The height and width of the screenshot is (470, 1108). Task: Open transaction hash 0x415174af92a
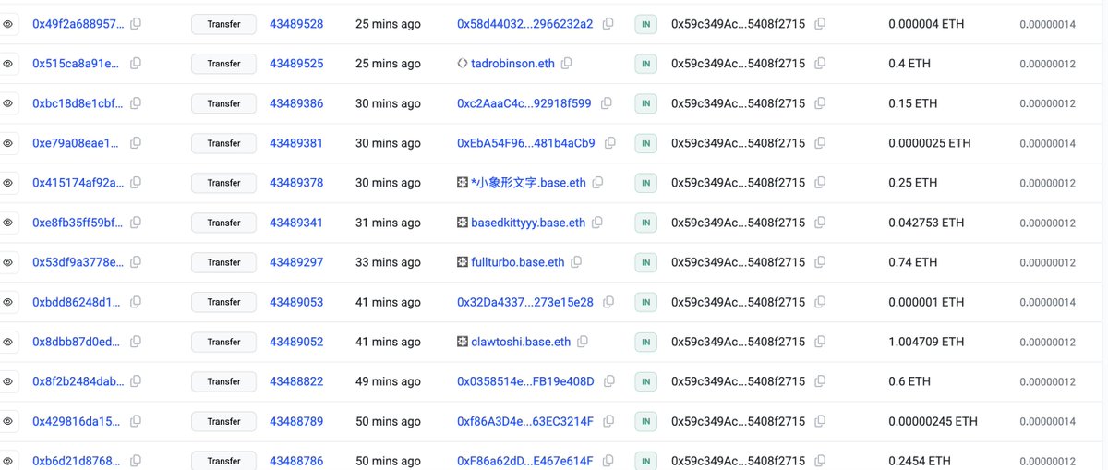78,183
